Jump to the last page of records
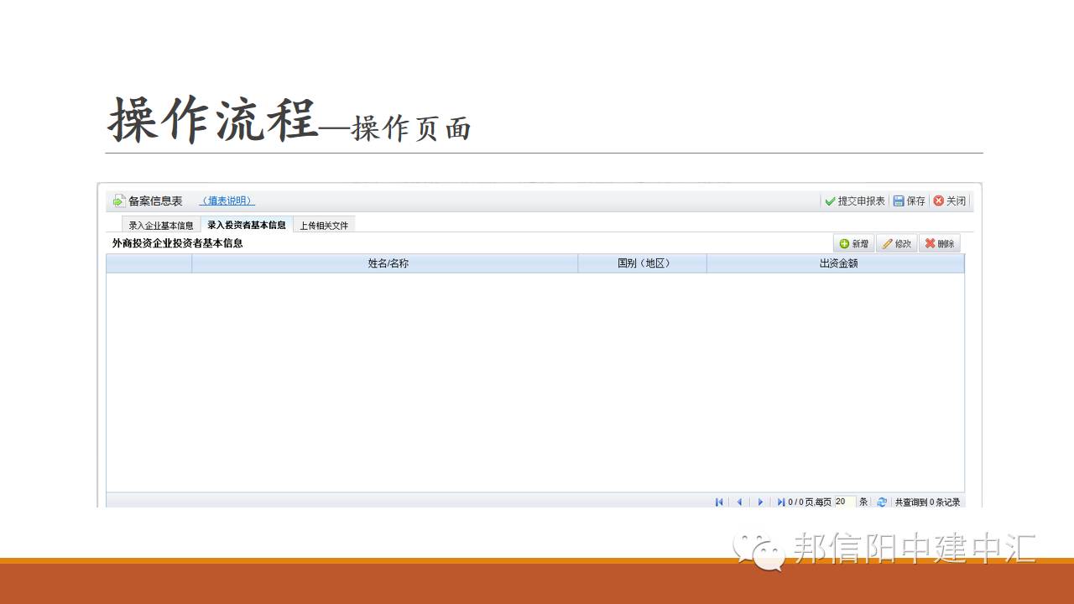Image resolution: width=1074 pixels, height=604 pixels. [x=780, y=502]
